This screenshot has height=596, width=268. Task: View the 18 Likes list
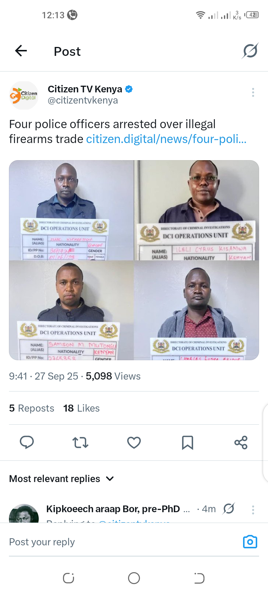pyautogui.click(x=82, y=408)
